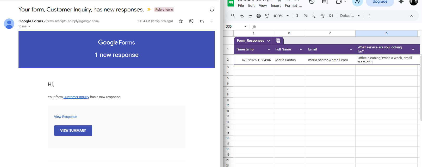The height and width of the screenshot is (167, 422).
Task: Click the Google Sheets home logo
Action: 231,3
